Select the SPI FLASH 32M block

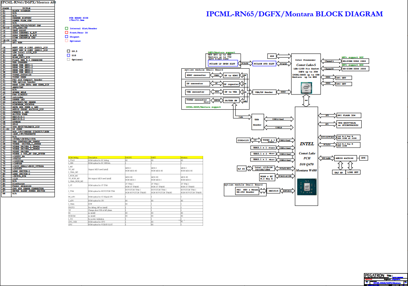[349, 115]
